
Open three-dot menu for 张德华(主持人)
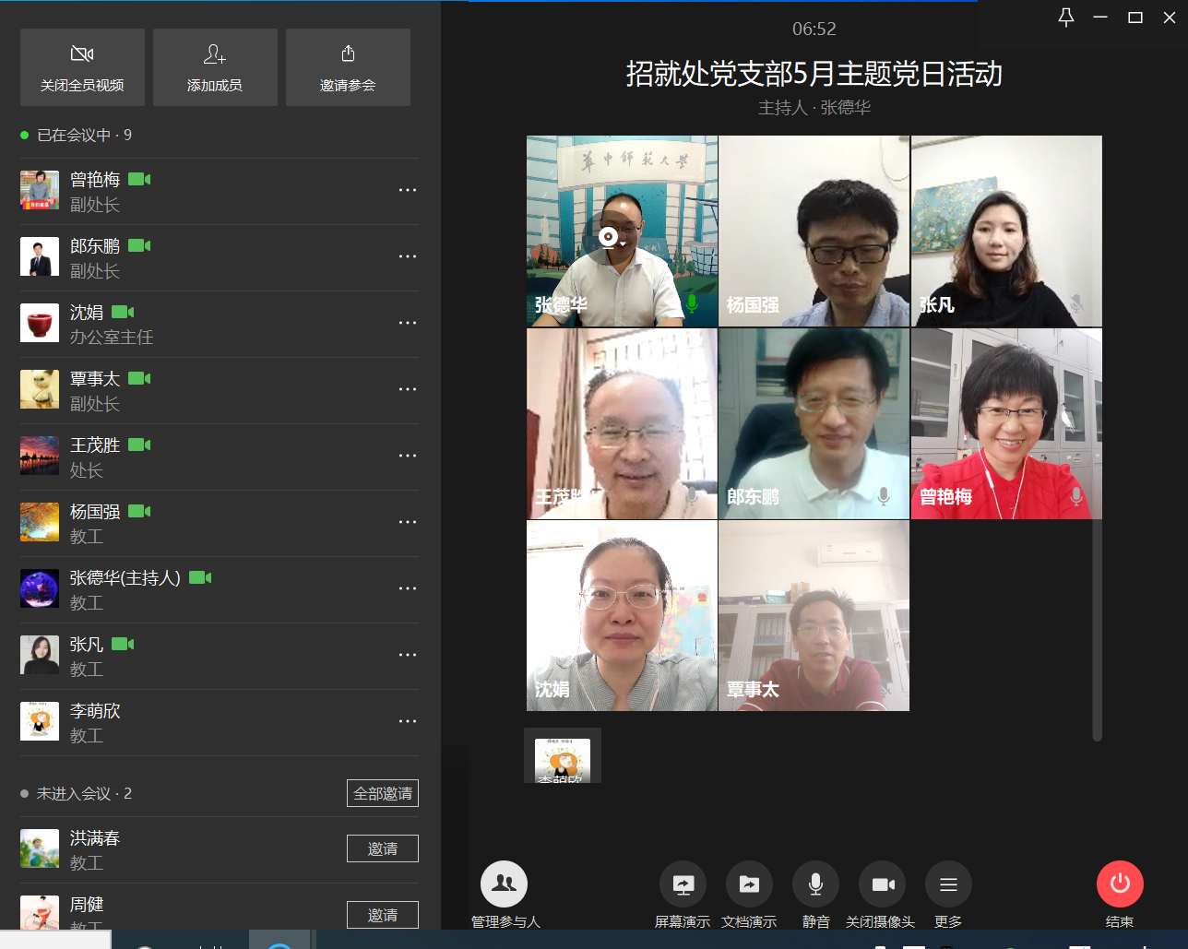pyautogui.click(x=408, y=588)
